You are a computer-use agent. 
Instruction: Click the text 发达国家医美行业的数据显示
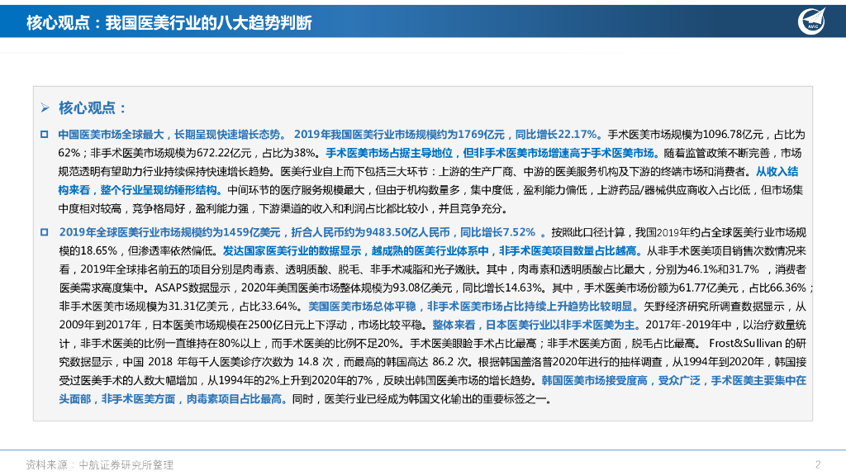292,251
